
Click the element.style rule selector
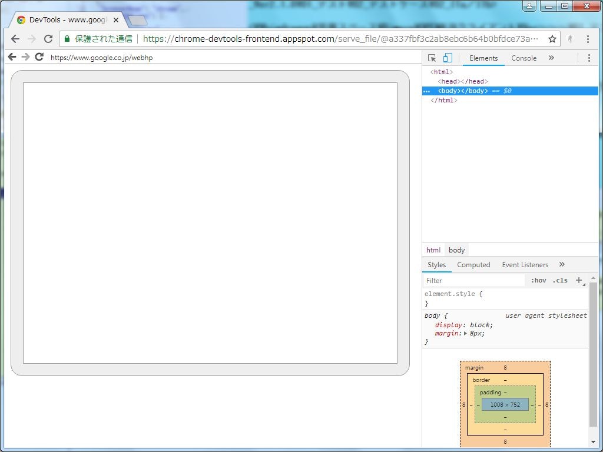point(449,294)
